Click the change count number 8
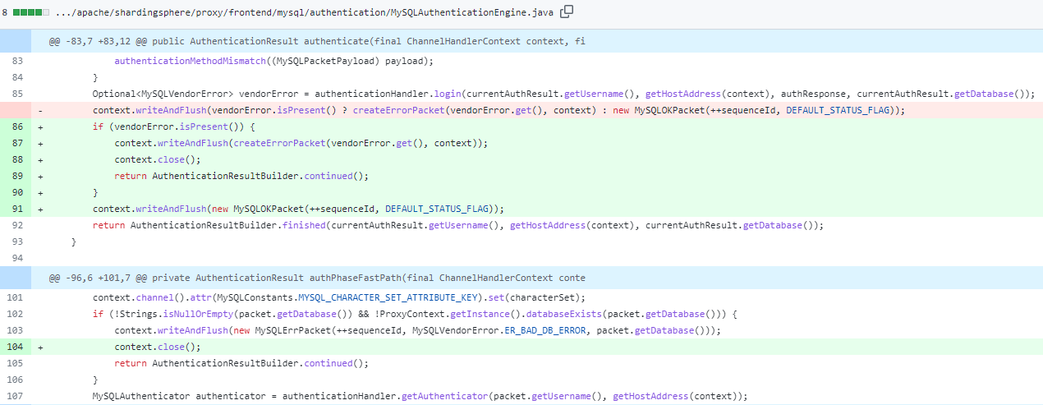 tap(5, 13)
